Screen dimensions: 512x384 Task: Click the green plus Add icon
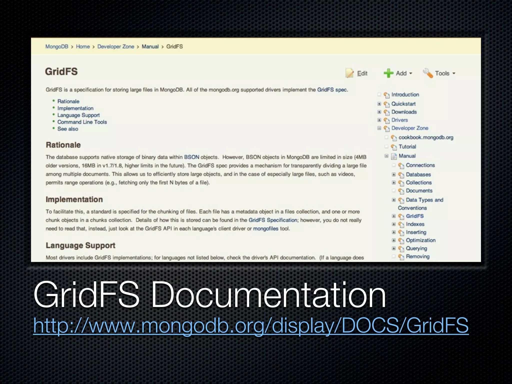click(x=388, y=73)
